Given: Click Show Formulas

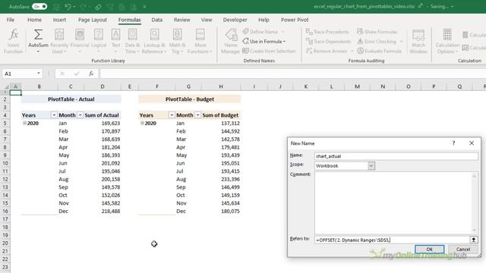Looking at the screenshot, I should [x=377, y=32].
